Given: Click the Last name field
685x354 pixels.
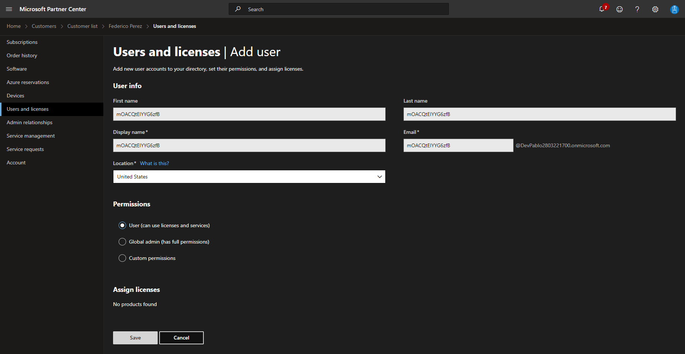Looking at the screenshot, I should (540, 114).
